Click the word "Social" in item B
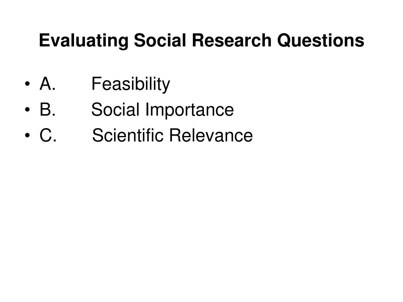The image size is (403, 302). (x=115, y=109)
